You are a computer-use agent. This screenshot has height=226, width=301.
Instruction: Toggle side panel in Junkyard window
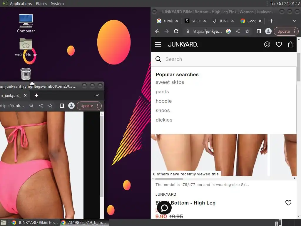click(x=259, y=31)
